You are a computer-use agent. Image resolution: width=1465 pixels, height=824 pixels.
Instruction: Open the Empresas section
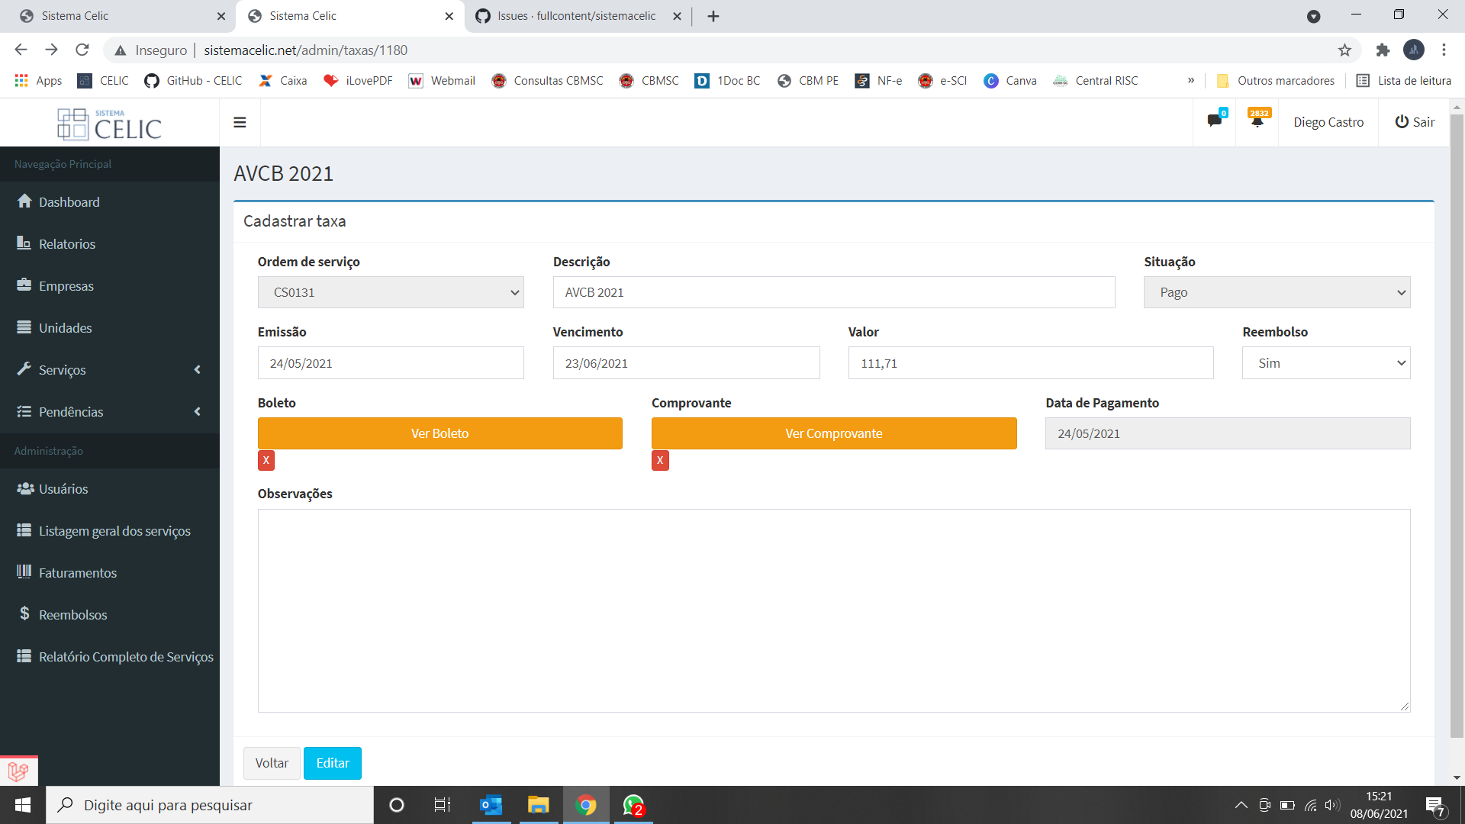coord(66,285)
